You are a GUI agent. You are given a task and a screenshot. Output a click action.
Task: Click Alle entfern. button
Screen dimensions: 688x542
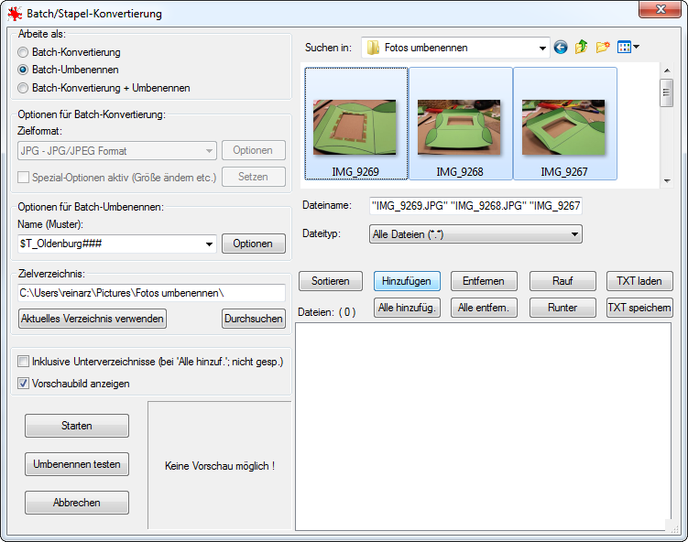point(484,308)
